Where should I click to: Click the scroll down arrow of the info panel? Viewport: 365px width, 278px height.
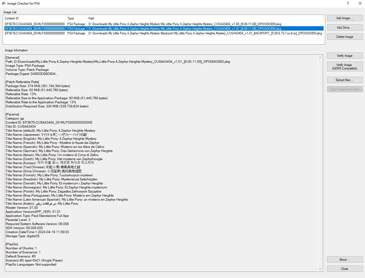321,269
